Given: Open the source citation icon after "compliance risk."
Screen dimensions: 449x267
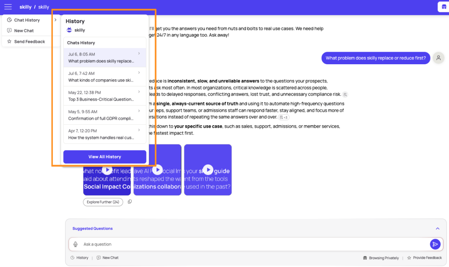Looking at the screenshot, I should (x=345, y=95).
